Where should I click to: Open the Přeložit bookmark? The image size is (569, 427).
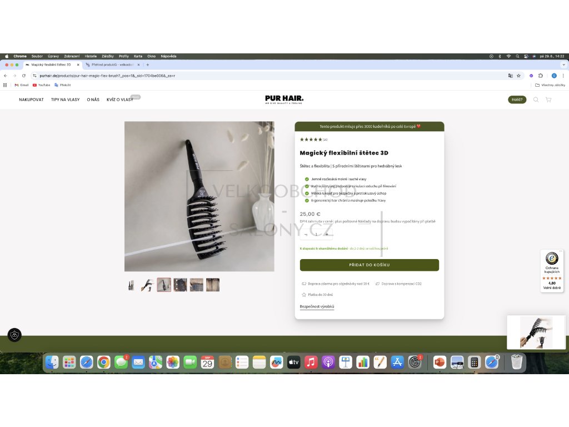coord(63,85)
